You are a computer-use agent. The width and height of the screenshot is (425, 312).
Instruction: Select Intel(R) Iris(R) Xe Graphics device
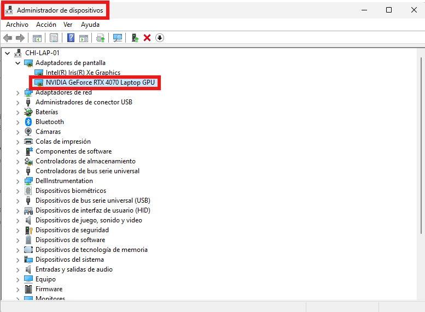(83, 73)
